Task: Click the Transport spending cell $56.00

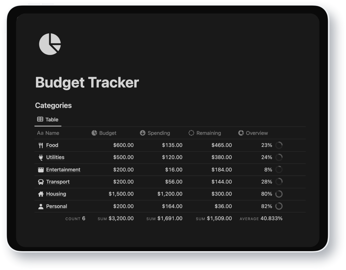Action: click(x=174, y=182)
